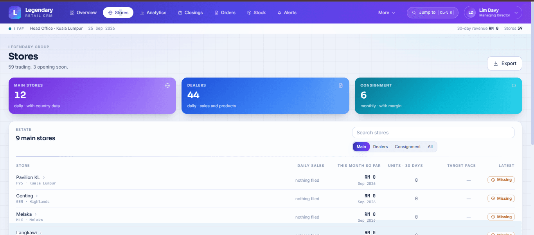Export the stores list
This screenshot has width=534, height=235.
tap(505, 63)
